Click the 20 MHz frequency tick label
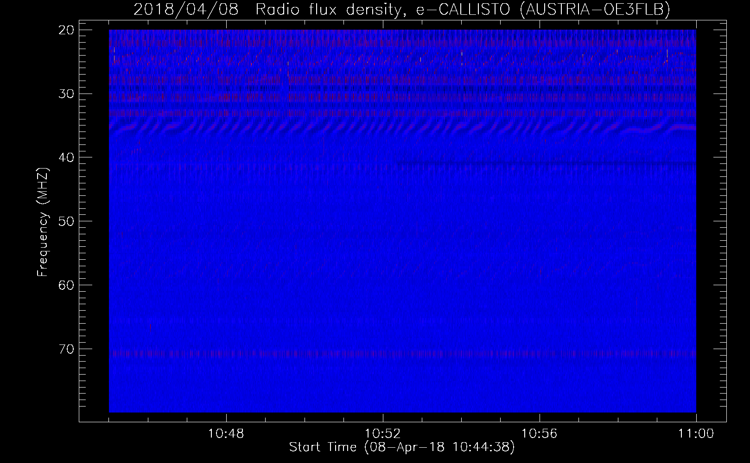 (66, 30)
